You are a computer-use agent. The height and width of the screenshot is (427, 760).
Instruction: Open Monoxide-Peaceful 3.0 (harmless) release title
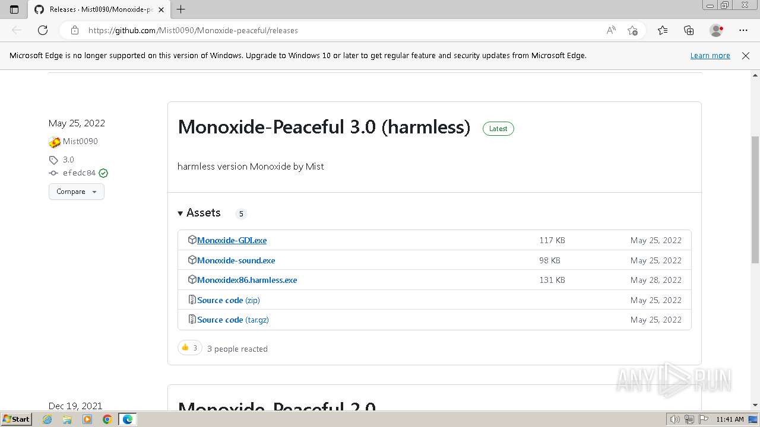(324, 127)
